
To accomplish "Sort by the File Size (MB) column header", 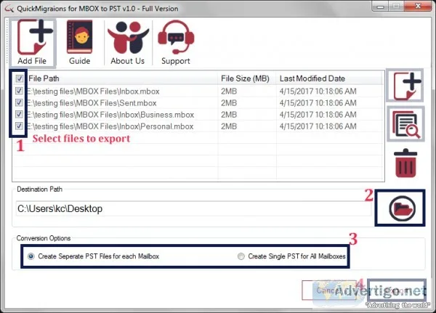I will [x=247, y=78].
